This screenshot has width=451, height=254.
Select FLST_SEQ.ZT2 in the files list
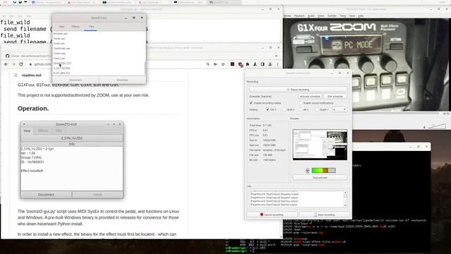pos(61,73)
